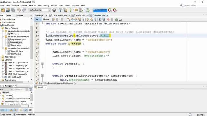Click the last icon in main toolbar
Image resolution: width=207 pixels, height=116 pixels.
tap(115, 10)
